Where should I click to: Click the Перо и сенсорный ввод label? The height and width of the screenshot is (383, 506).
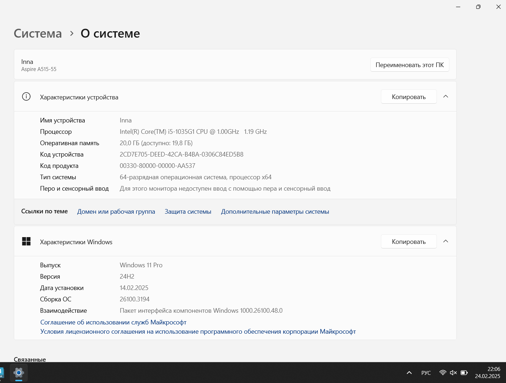pos(74,188)
